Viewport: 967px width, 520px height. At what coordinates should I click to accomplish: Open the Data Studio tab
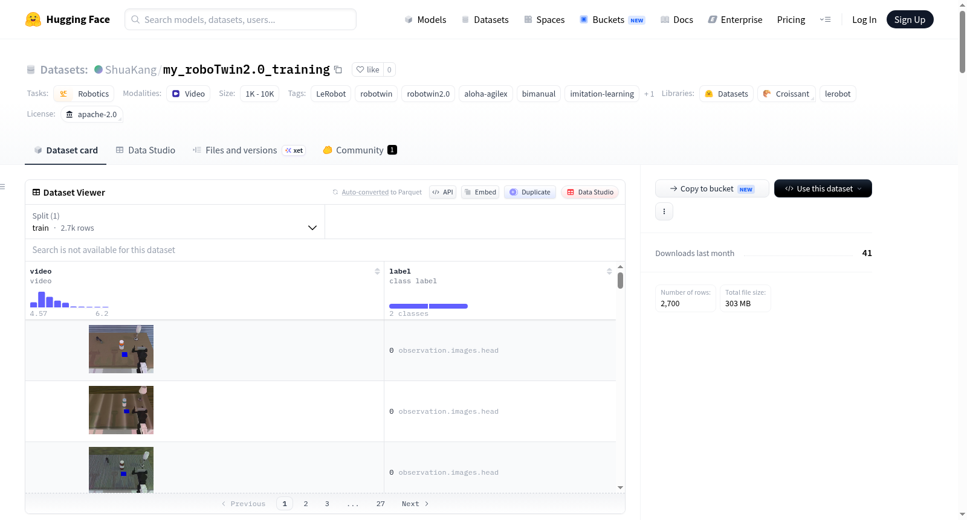[146, 150]
